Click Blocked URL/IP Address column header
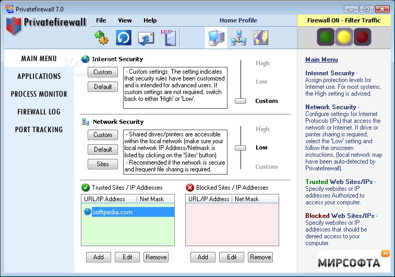The height and width of the screenshot is (277, 395). (209, 199)
